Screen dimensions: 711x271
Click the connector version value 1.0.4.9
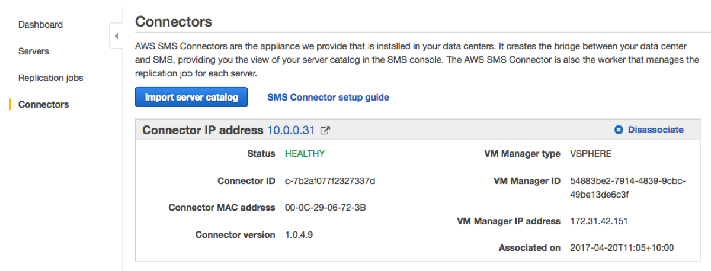click(299, 235)
